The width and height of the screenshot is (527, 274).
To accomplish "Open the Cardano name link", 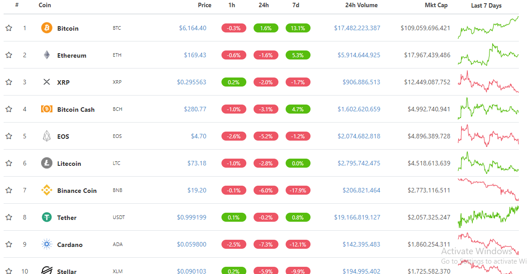I will 70,245.
